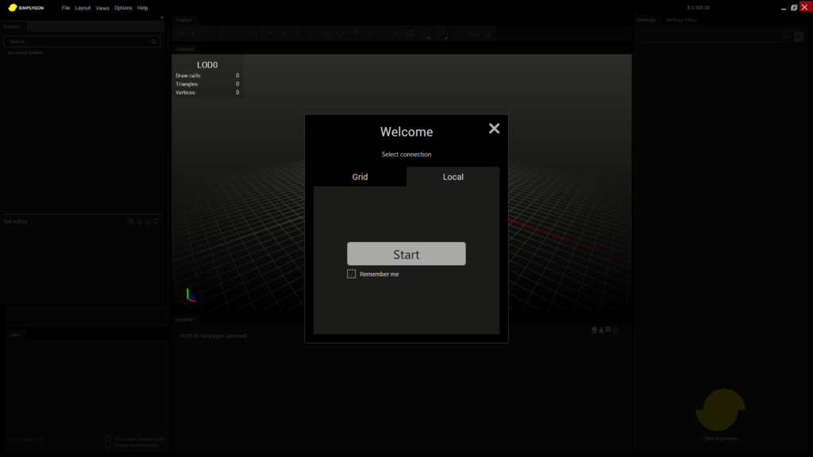This screenshot has height=457, width=813.
Task: Switch to the Grid connection tab
Action: pos(360,177)
